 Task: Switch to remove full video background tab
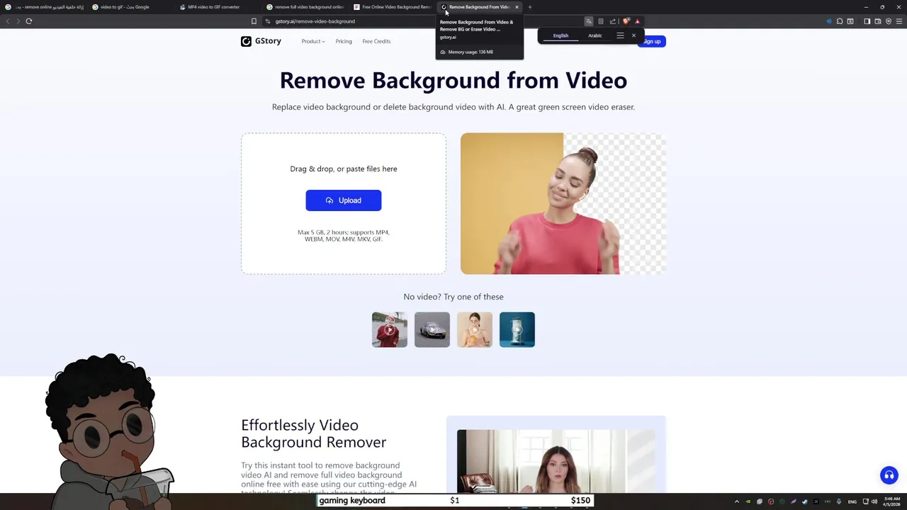306,7
